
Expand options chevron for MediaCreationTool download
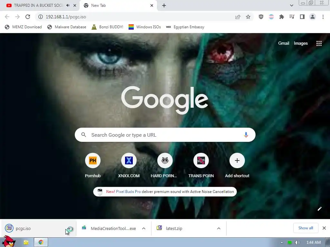(x=143, y=228)
